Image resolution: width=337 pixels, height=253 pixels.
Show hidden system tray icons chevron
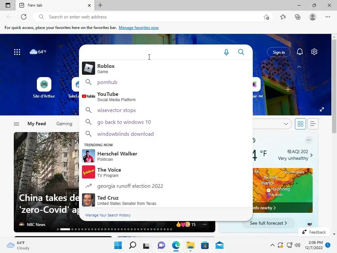click(272, 245)
